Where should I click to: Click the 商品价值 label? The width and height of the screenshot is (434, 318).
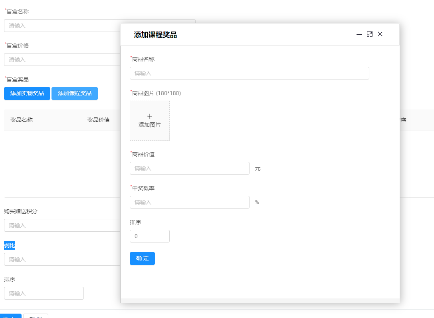pyautogui.click(x=143, y=154)
